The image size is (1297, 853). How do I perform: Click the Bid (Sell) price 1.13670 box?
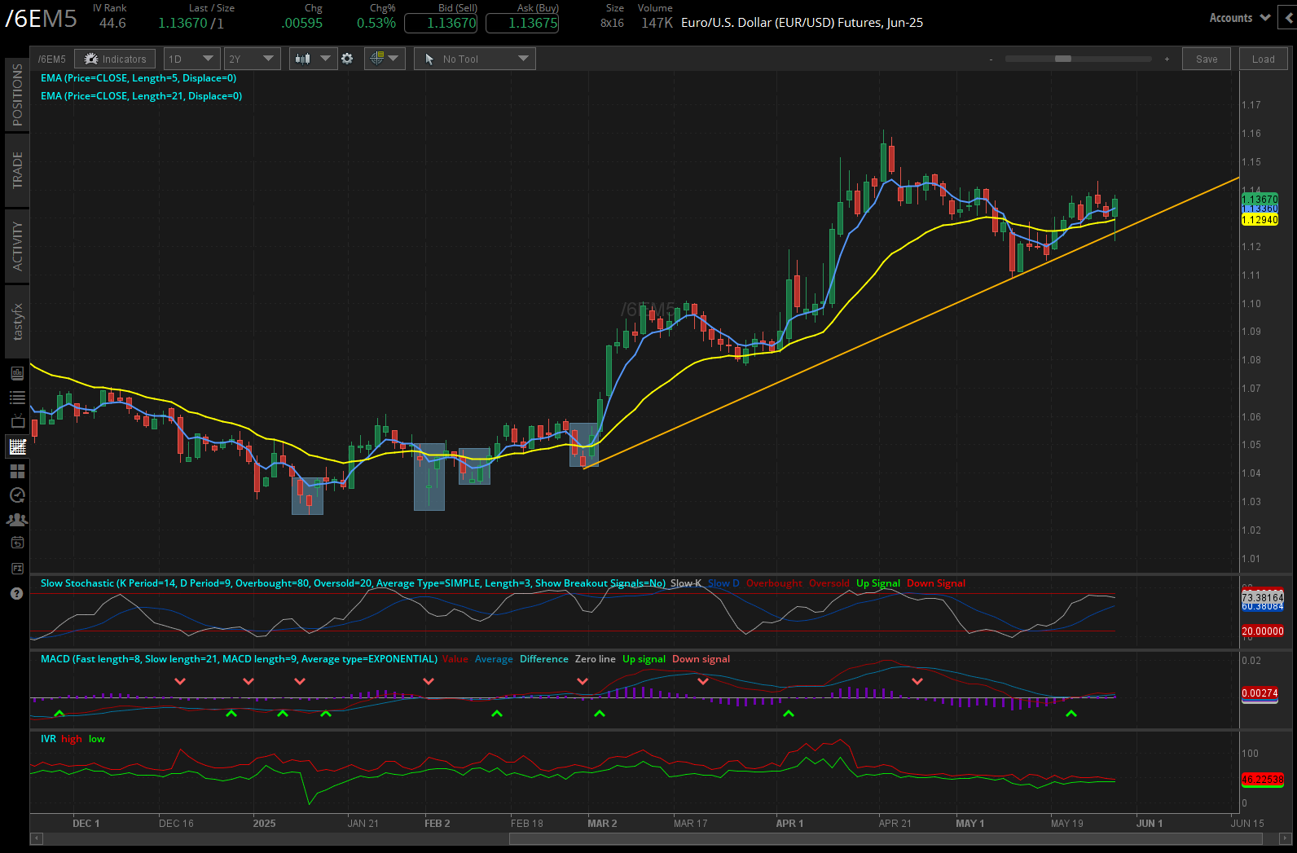441,23
